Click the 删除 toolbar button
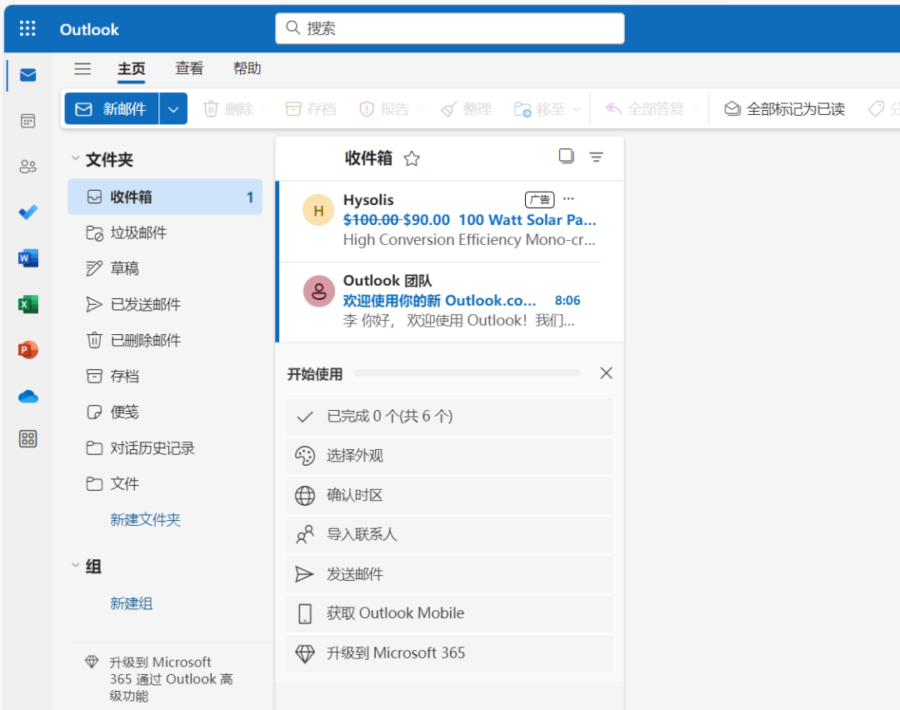Screen dimensions: 900x710 (227, 109)
